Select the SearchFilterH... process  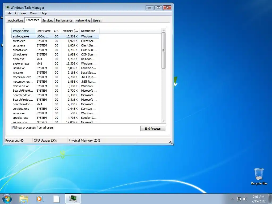55,91
